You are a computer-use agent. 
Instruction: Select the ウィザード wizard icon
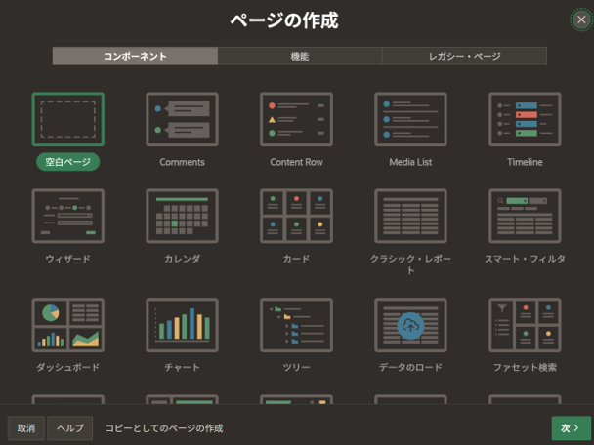tap(67, 216)
